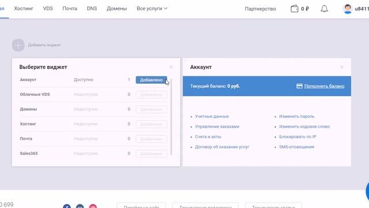369x208 pixels.
Task: Click the Текущий баланс text
Action: click(215, 86)
